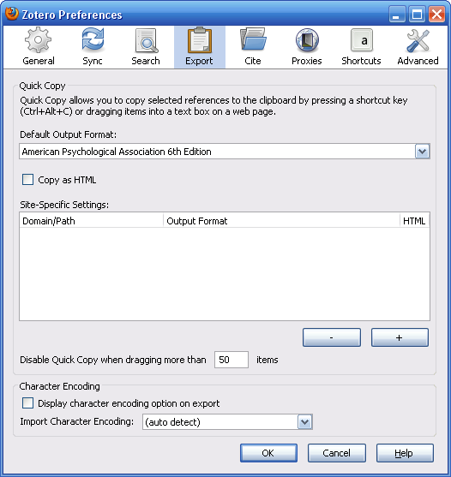Viewport: 451px width, 477px height.
Task: Click the HTML column header
Action: click(414, 221)
